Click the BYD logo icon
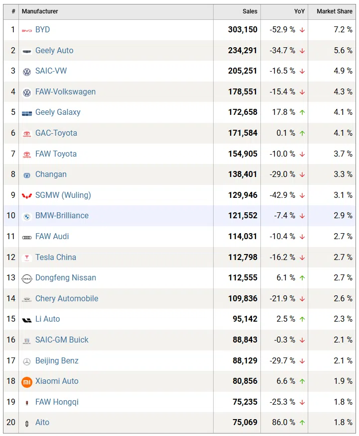This screenshot has height=436, width=359. coord(27,30)
